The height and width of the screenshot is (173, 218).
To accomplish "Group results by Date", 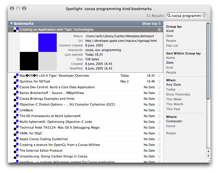I will 170,36.
